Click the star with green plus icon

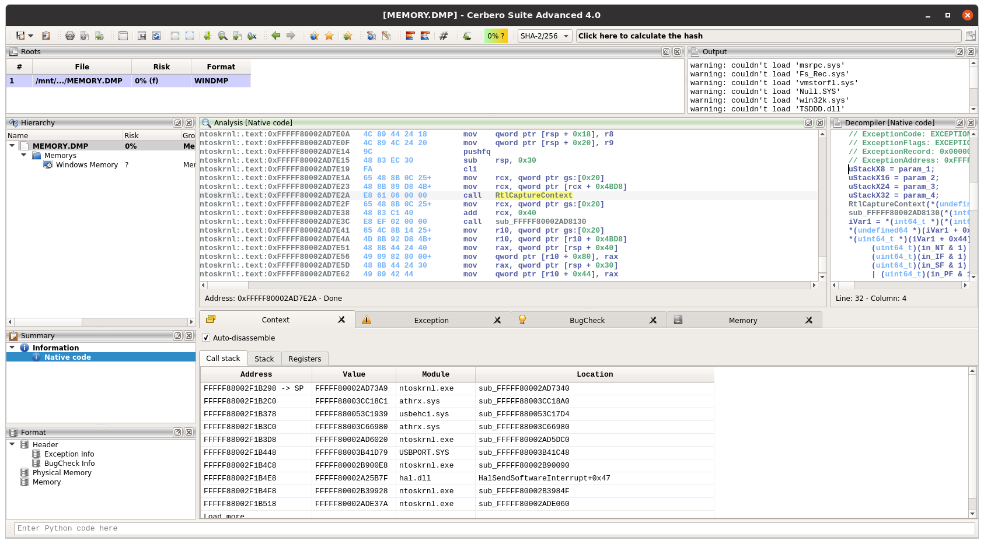point(348,36)
